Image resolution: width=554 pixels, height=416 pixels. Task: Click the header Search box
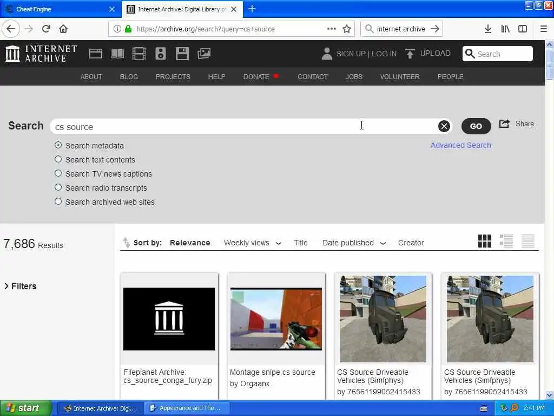click(x=498, y=54)
